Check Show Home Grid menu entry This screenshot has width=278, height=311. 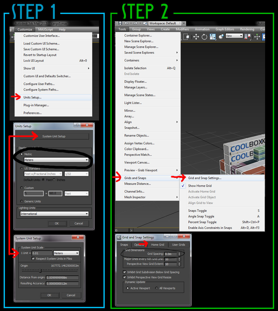[222, 186]
